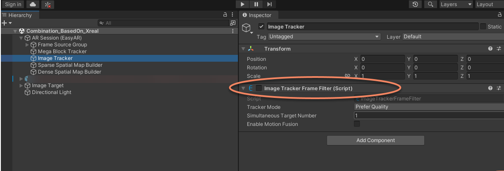Collapse the Combination_BasedOn_Xreal scene
This screenshot has height=171, width=504.
[x=15, y=31]
